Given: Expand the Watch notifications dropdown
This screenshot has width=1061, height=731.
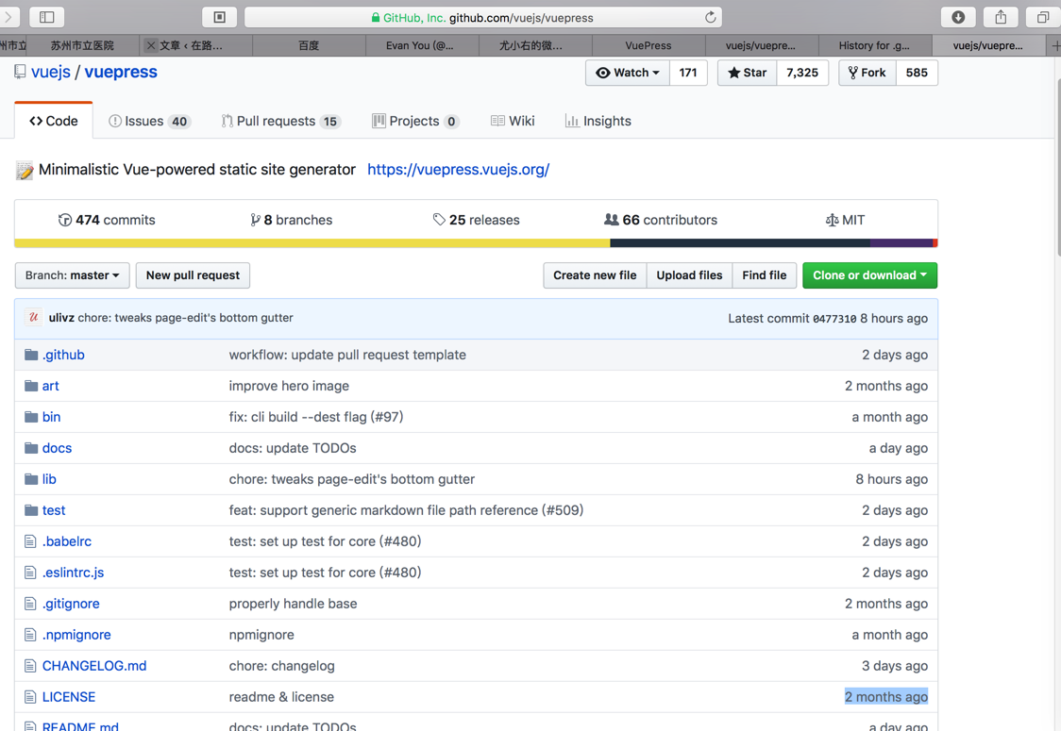Looking at the screenshot, I should pos(628,73).
